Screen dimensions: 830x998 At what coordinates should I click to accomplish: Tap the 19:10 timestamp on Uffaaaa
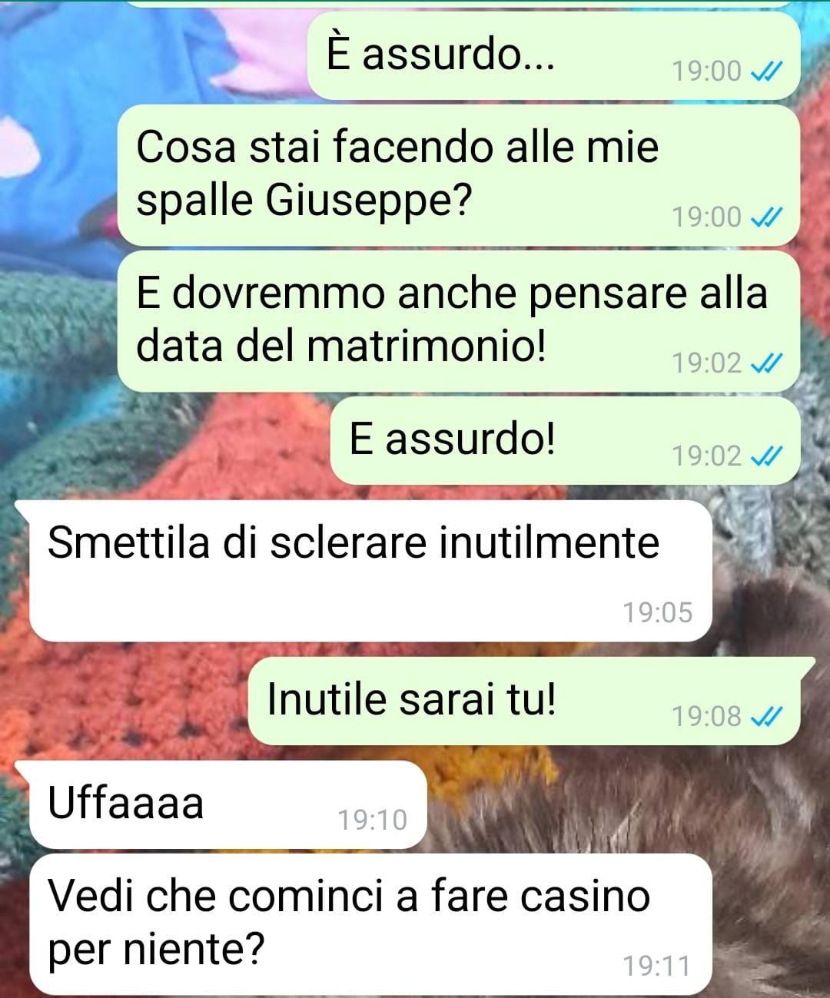373,821
